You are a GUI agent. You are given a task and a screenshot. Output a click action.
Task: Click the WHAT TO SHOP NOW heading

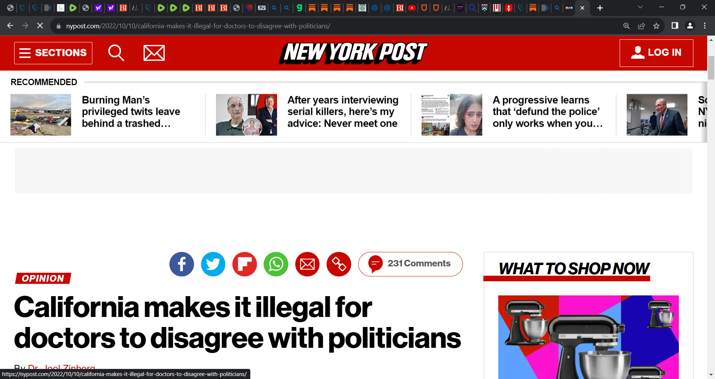click(574, 269)
